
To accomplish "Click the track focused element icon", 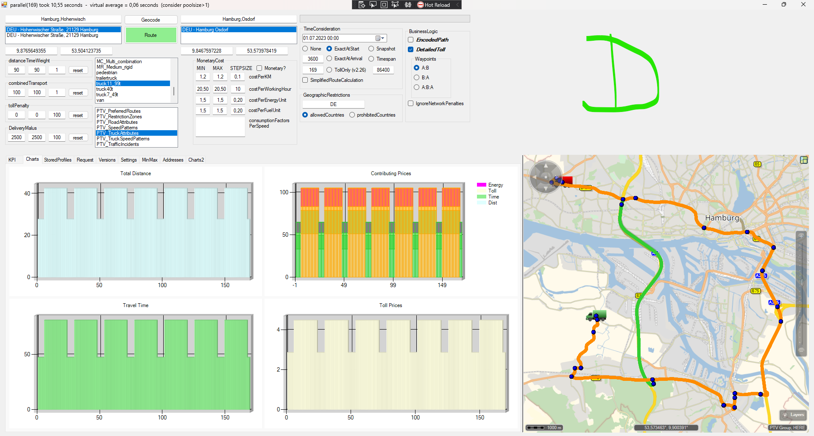I will 395,5.
